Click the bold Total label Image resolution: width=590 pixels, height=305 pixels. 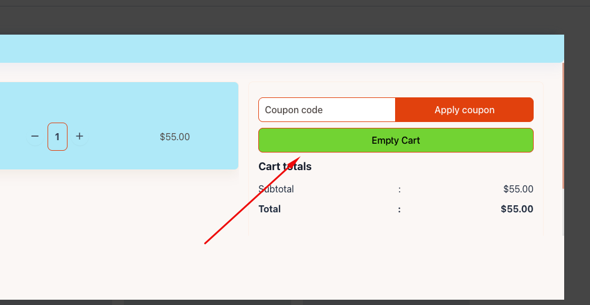coord(269,209)
